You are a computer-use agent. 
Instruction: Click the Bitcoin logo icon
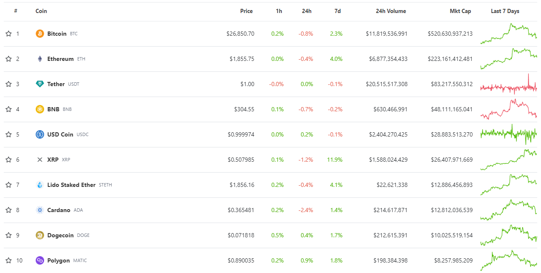(x=40, y=34)
